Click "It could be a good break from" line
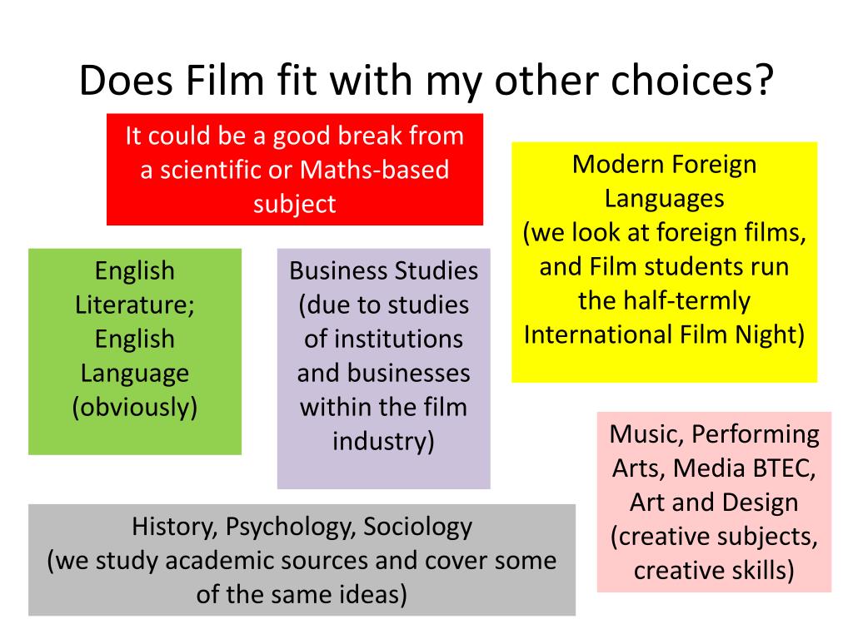This screenshot has height=639, width=853. 294,136
